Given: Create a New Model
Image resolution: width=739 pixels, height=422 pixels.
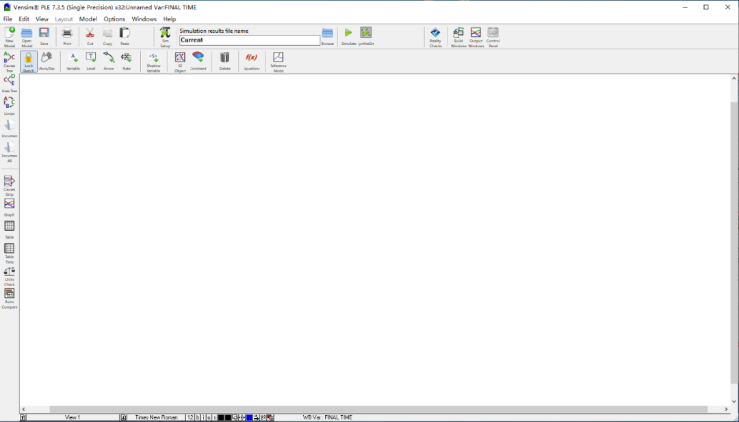Looking at the screenshot, I should coord(10,37).
